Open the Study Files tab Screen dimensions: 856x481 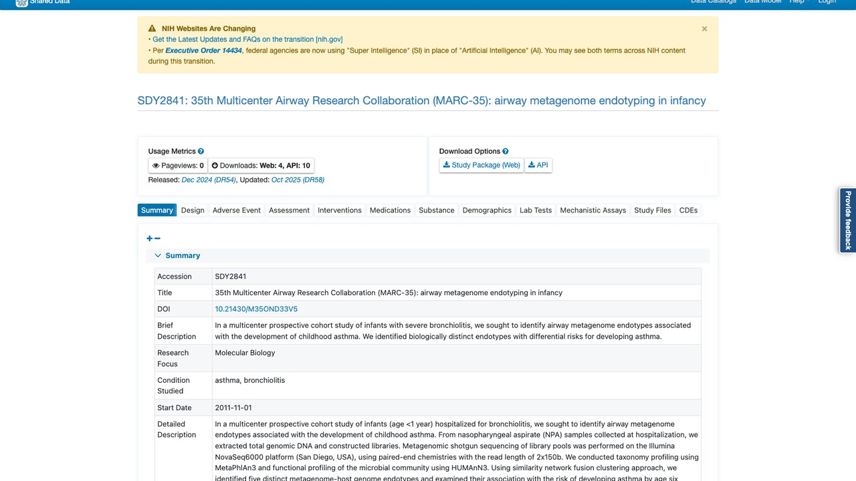coord(653,210)
